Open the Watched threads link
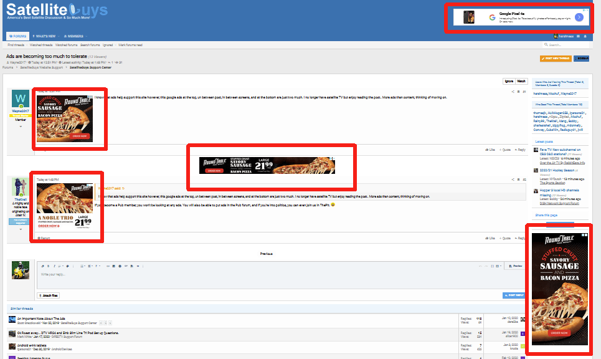The width and height of the screenshot is (601, 359). 39,45
